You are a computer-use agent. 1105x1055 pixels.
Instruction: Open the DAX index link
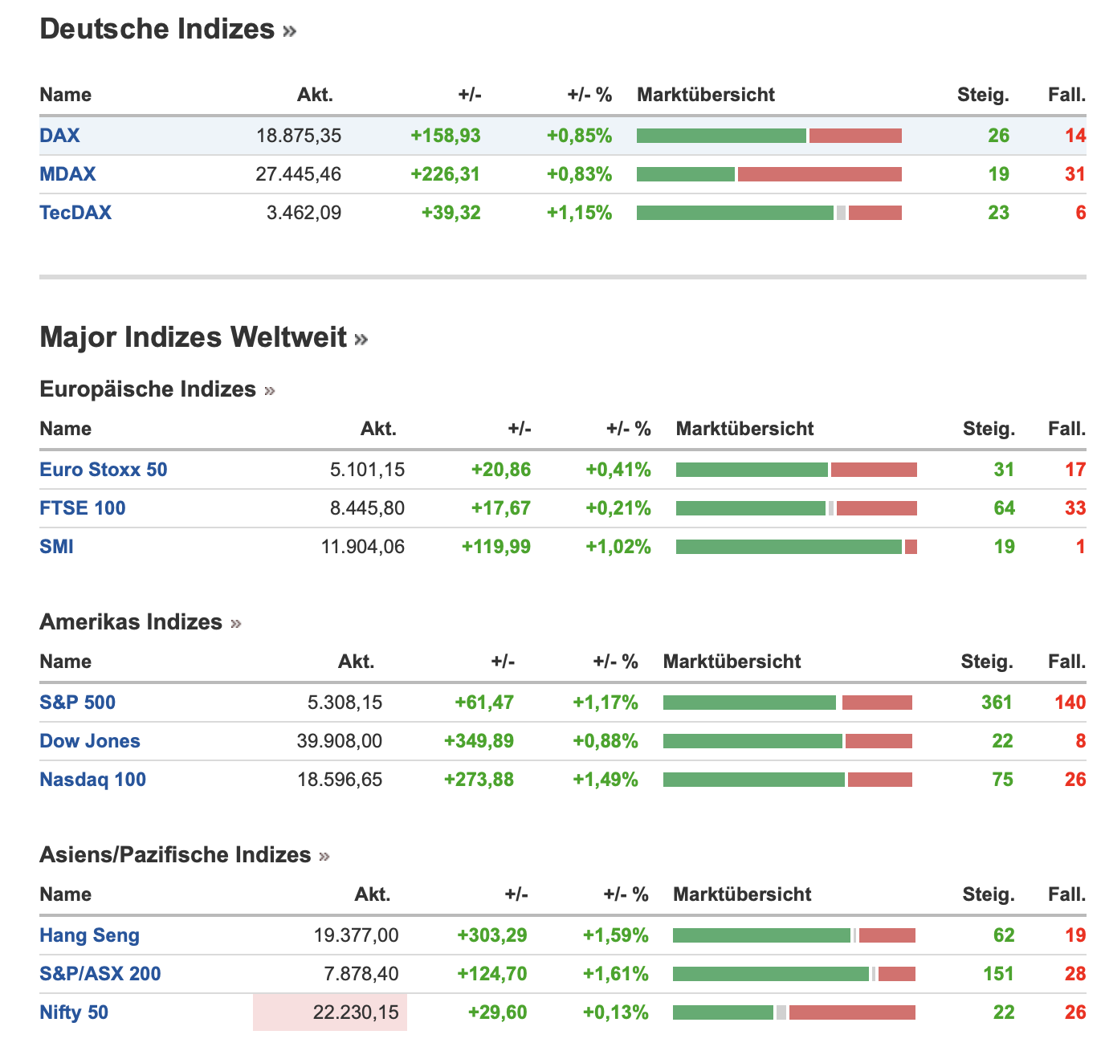(59, 136)
